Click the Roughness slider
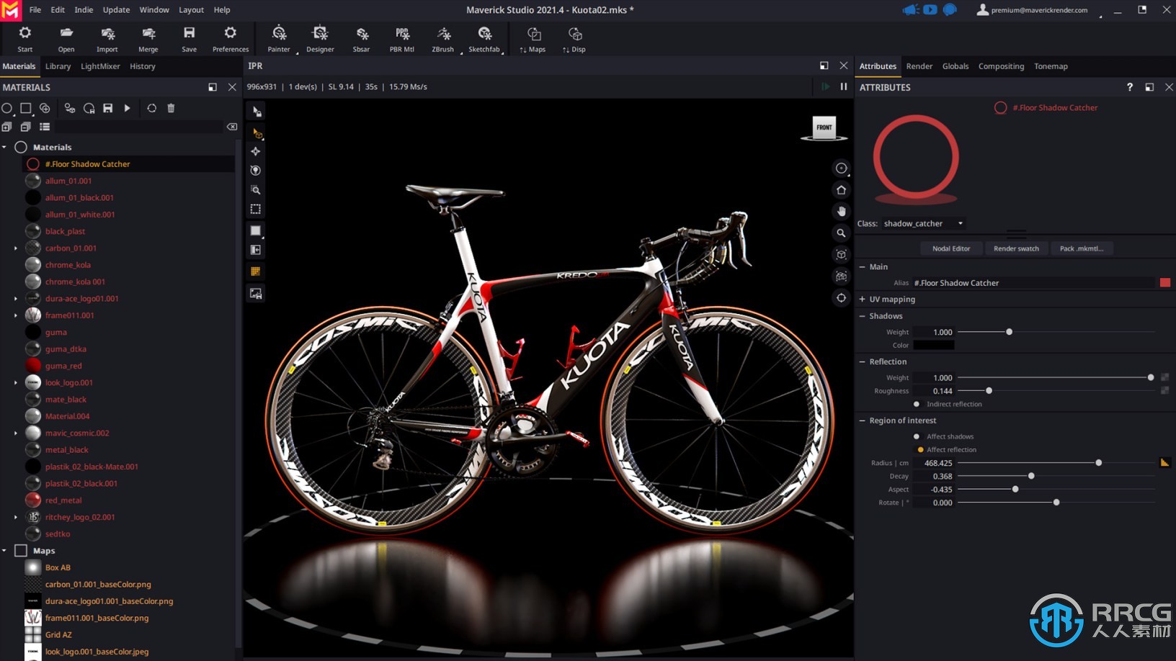1176x661 pixels. pos(1056,390)
